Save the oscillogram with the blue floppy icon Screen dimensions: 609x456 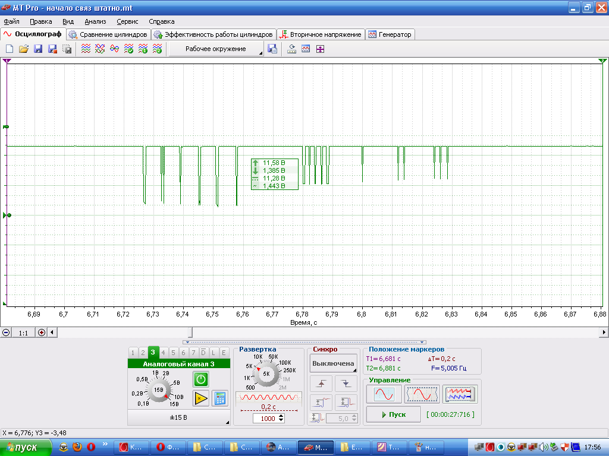(38, 49)
